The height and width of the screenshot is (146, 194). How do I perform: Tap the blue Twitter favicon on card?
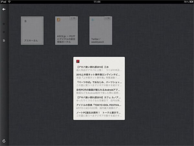point(93,20)
